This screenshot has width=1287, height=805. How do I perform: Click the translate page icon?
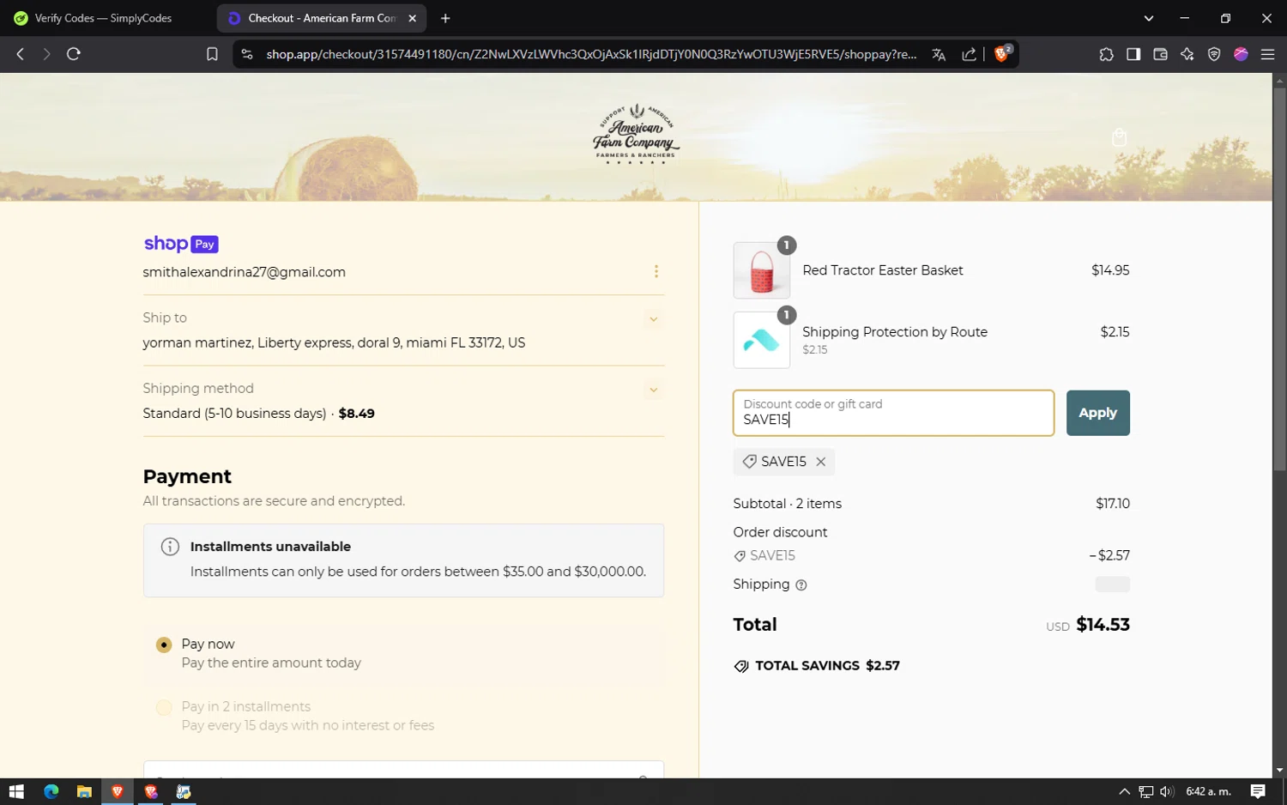click(939, 54)
